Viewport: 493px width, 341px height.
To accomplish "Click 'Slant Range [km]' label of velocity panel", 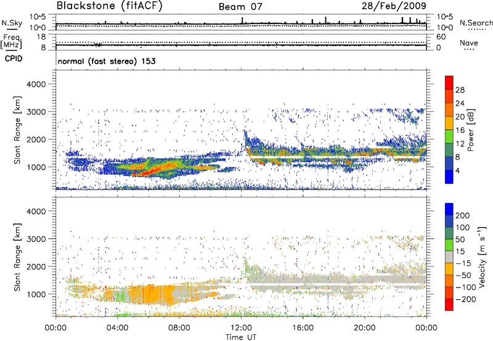I will pyautogui.click(x=18, y=257).
